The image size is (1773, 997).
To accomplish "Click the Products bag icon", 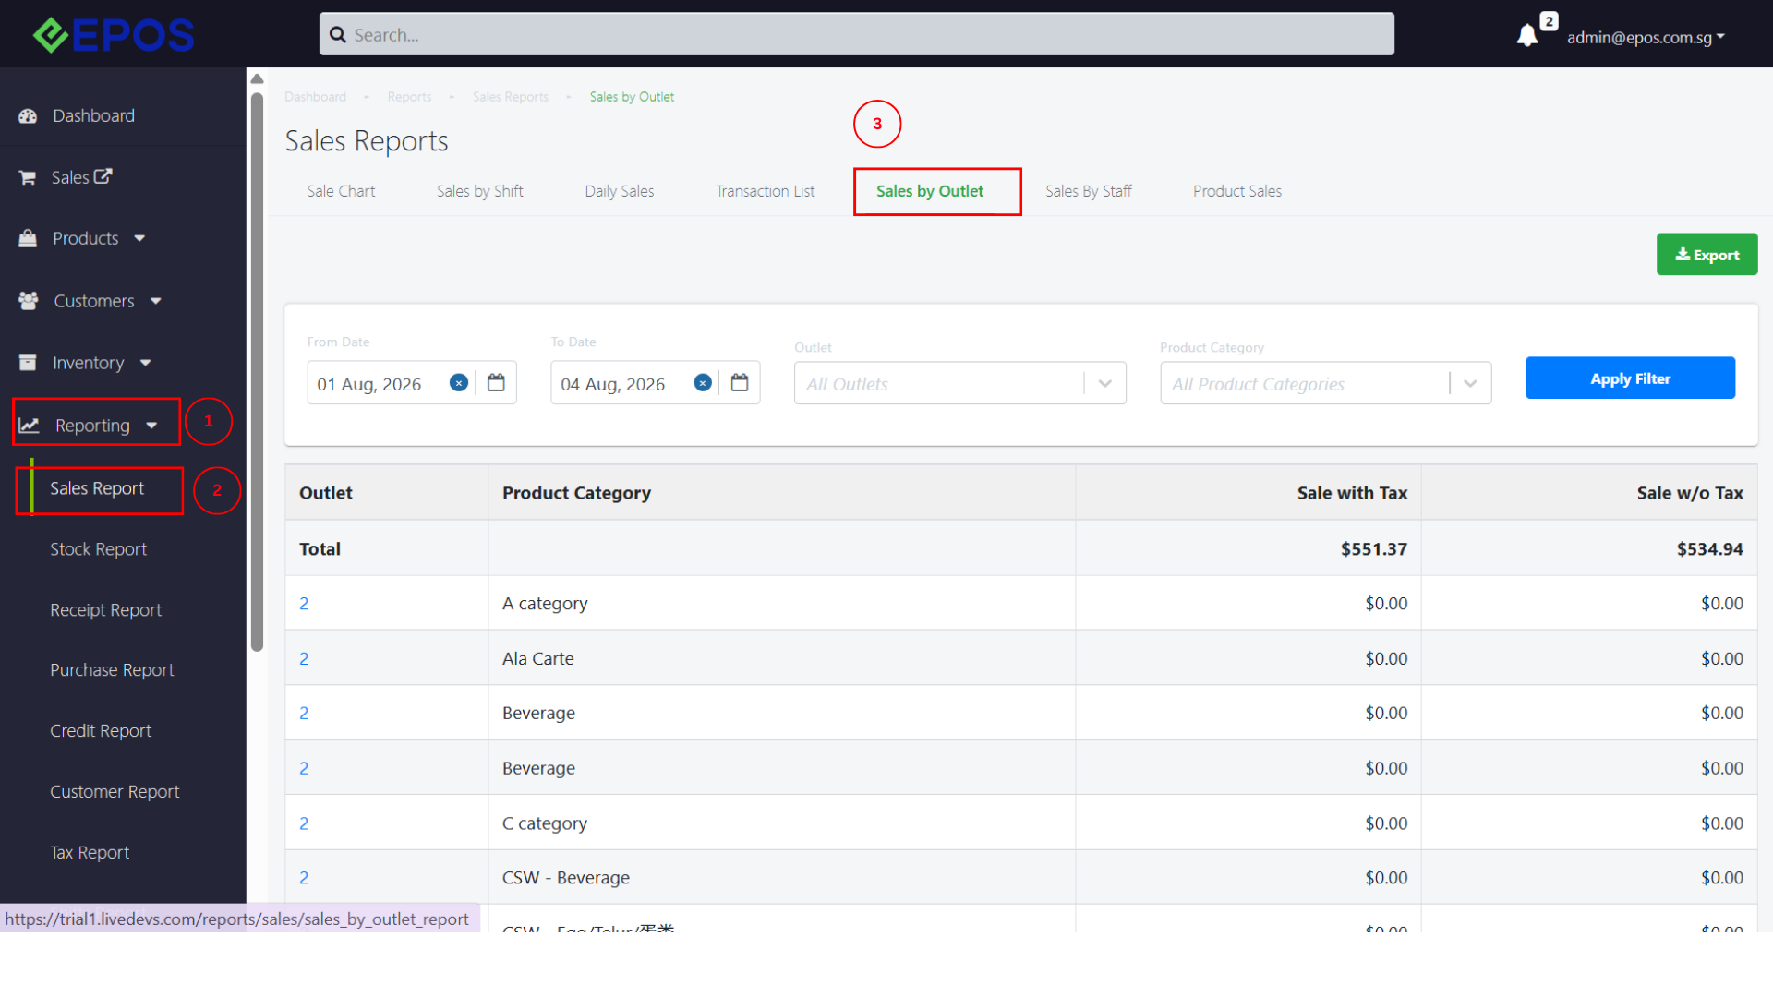I will 28,238.
